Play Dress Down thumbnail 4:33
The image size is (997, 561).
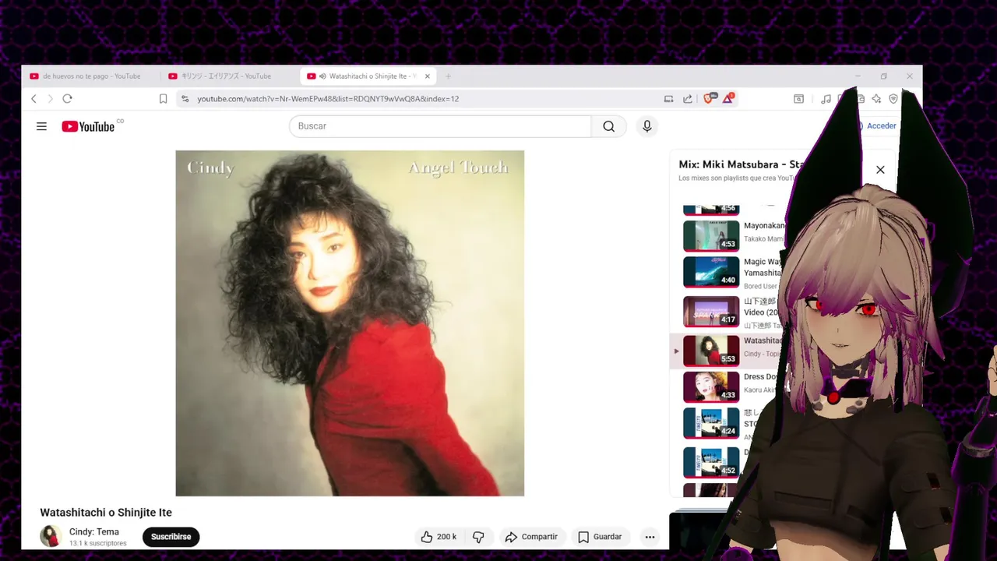click(711, 386)
